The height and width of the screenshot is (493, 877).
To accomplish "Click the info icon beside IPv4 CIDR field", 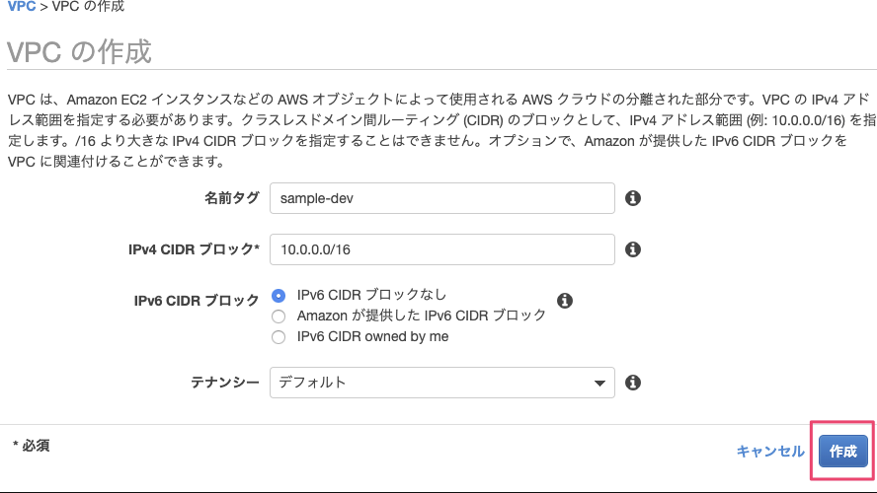I will click(634, 249).
